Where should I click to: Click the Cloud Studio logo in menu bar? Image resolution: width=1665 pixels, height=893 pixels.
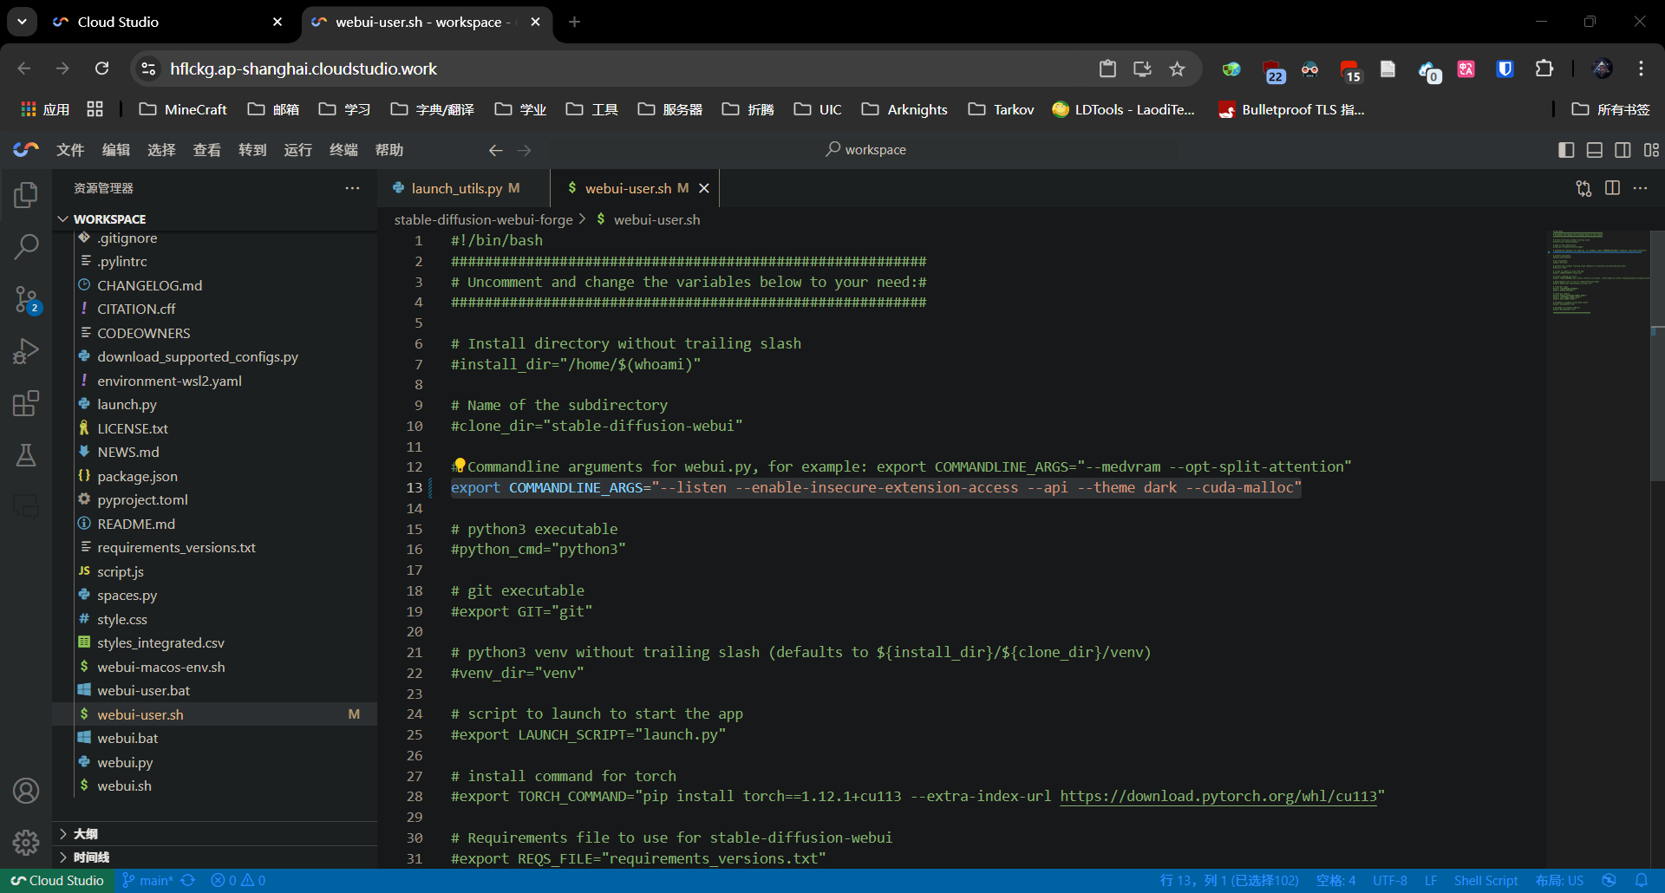(x=26, y=149)
